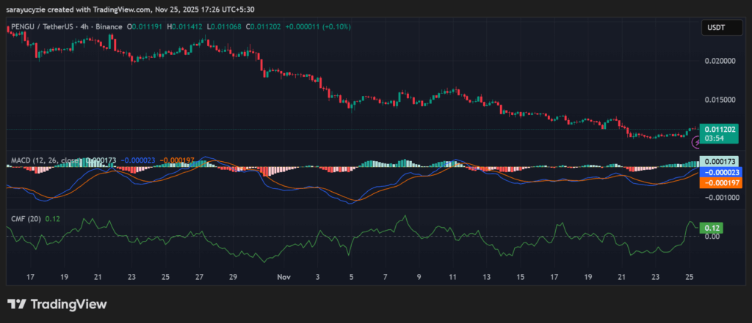Click the blue MACD value label -0.000023
Image resolution: width=752 pixels, height=323 pixels.
[x=721, y=171]
